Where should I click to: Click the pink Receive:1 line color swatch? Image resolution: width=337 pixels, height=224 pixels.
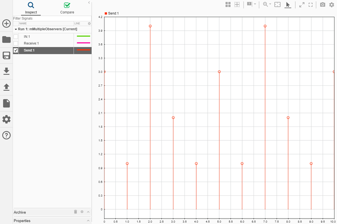pos(83,43)
